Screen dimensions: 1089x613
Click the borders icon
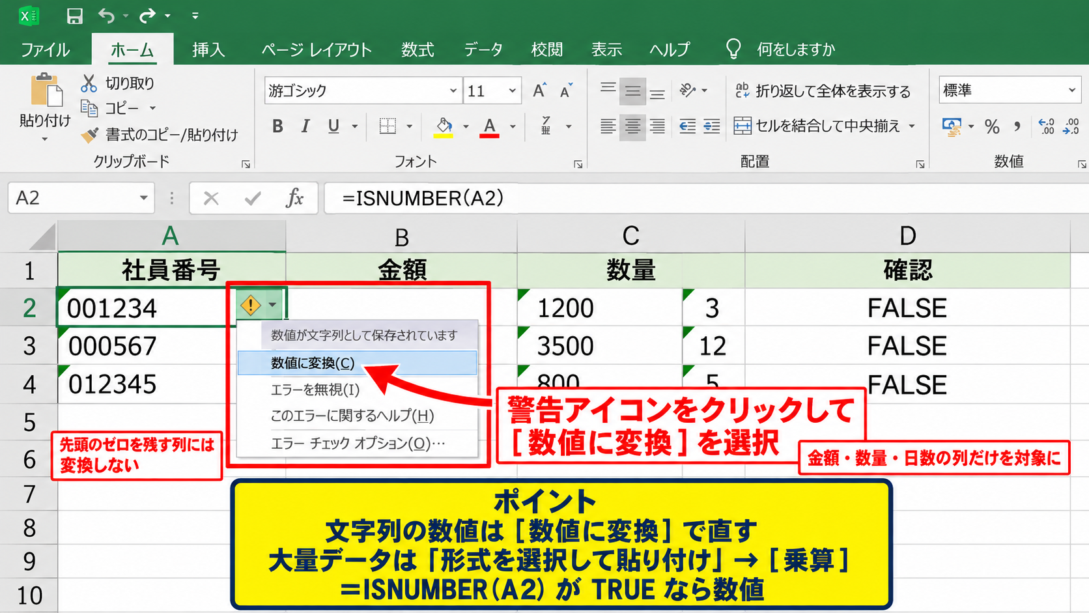point(388,126)
